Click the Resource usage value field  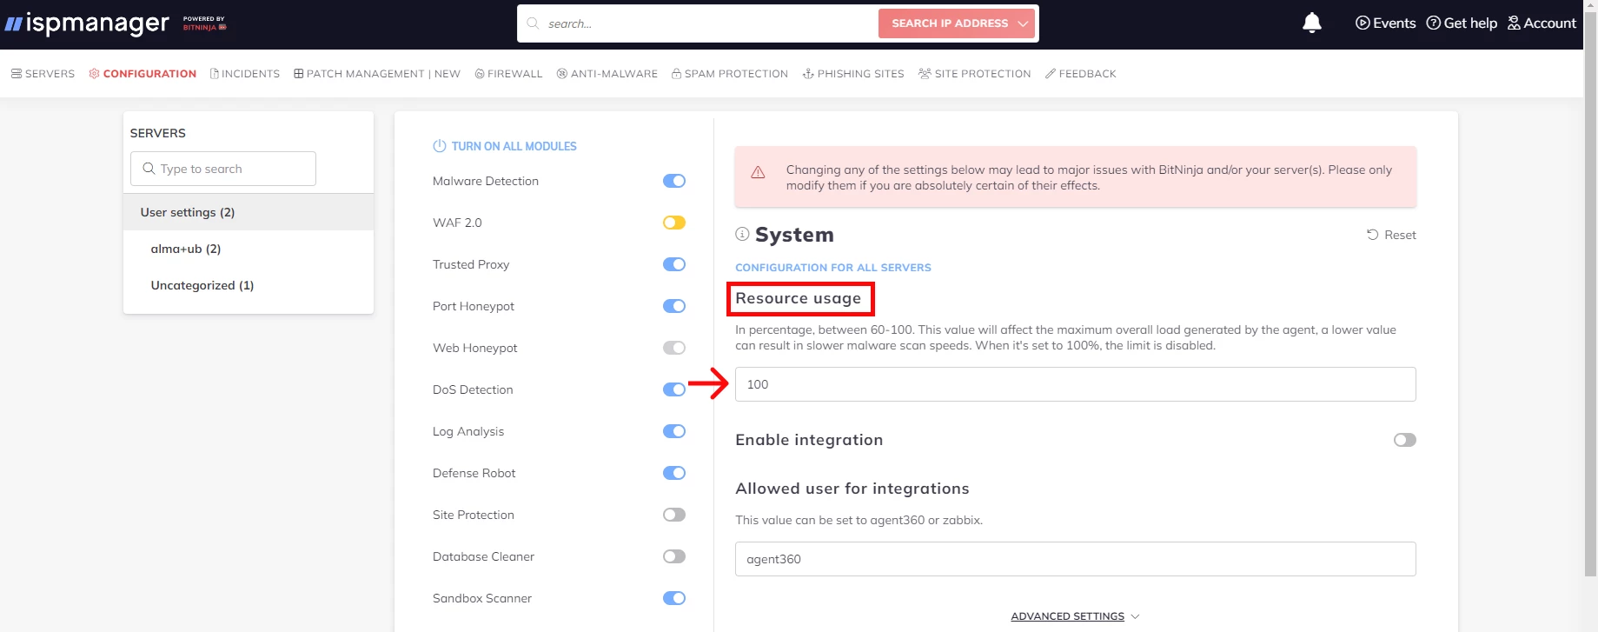tap(1076, 384)
